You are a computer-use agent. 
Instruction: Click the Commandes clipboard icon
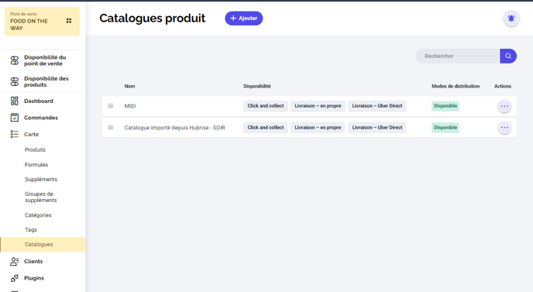tap(14, 118)
